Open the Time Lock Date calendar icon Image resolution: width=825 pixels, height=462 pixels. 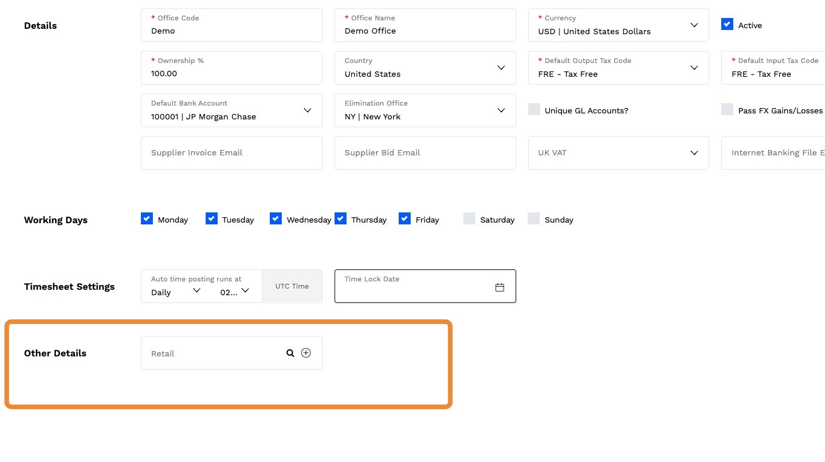click(499, 287)
